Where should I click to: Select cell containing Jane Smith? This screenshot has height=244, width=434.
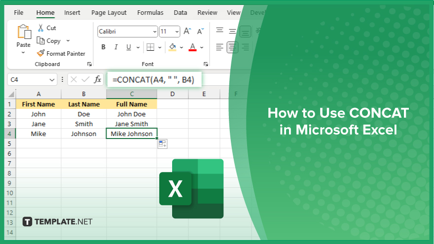pyautogui.click(x=132, y=124)
